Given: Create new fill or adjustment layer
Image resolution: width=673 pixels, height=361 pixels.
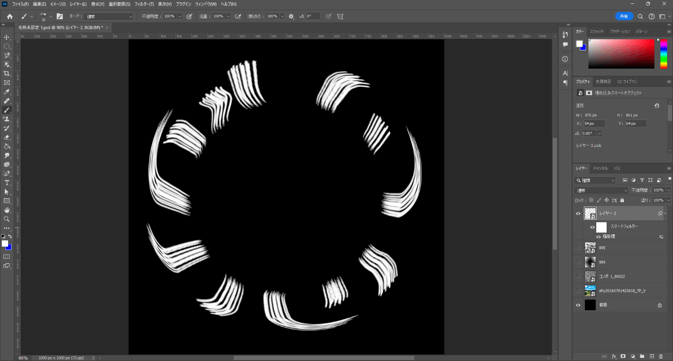Looking at the screenshot, I should coord(633,357).
